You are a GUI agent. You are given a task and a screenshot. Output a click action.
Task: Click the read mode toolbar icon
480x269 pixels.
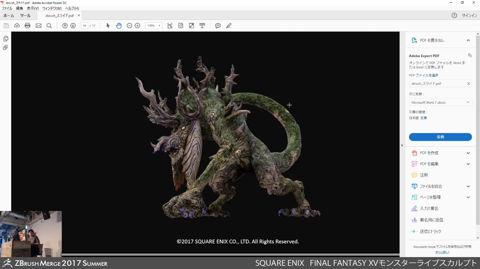pyautogui.click(x=202, y=26)
